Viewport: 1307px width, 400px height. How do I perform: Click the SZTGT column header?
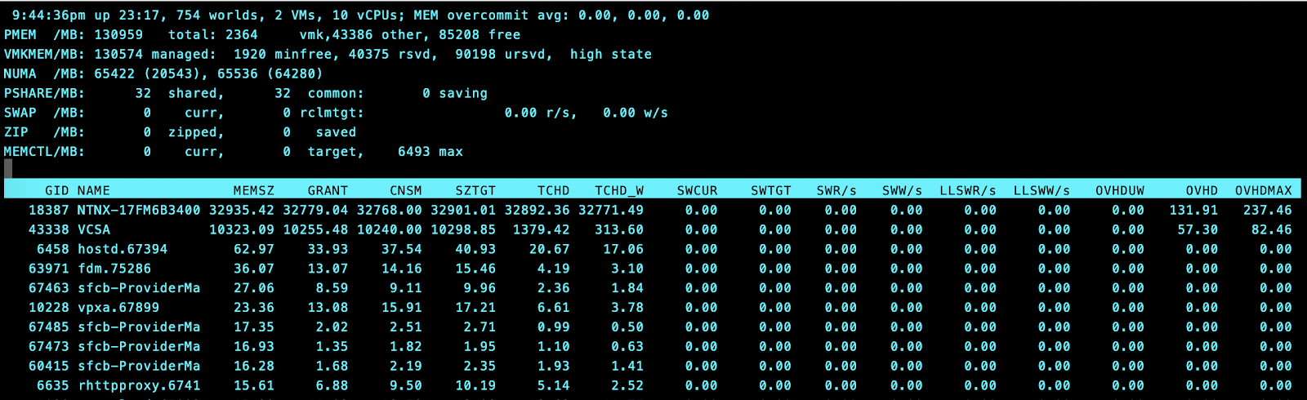point(475,190)
